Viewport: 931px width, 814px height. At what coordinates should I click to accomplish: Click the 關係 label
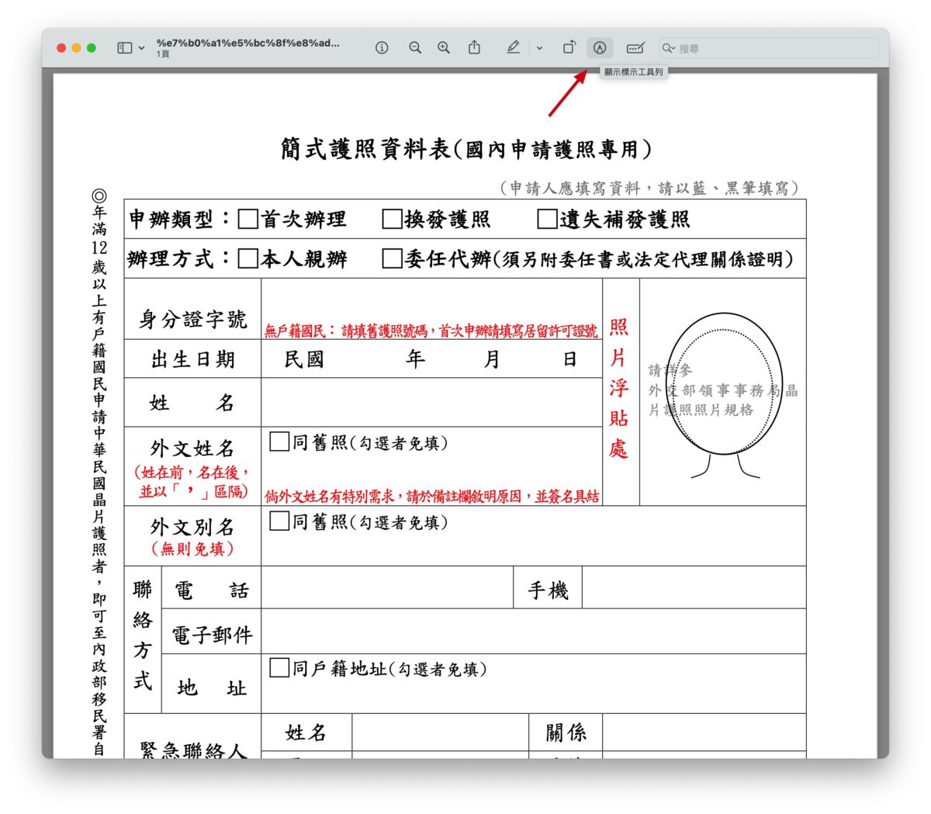[566, 732]
